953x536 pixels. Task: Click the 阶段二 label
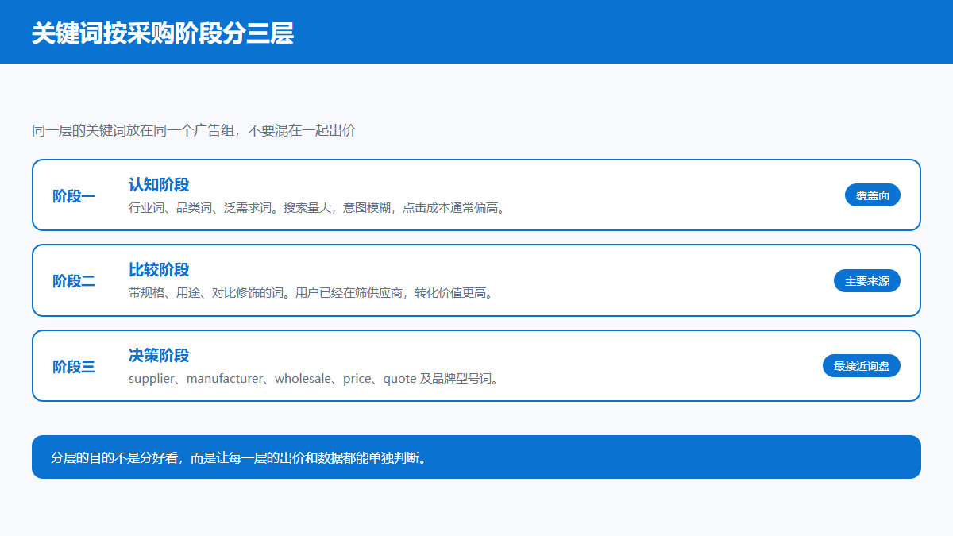(74, 280)
